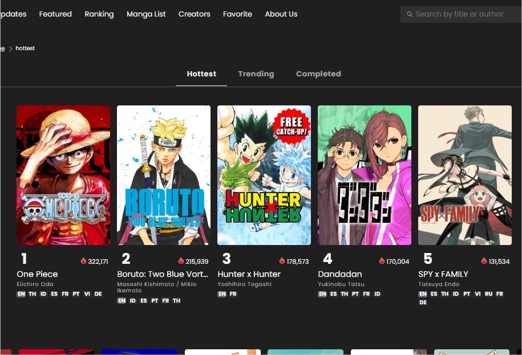This screenshot has height=355, width=522.
Task: Click the flame icon beside 322,171
Action: (83, 261)
